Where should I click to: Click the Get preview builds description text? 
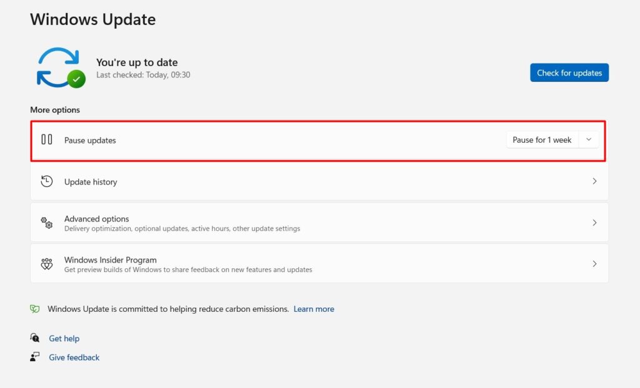tap(188, 270)
